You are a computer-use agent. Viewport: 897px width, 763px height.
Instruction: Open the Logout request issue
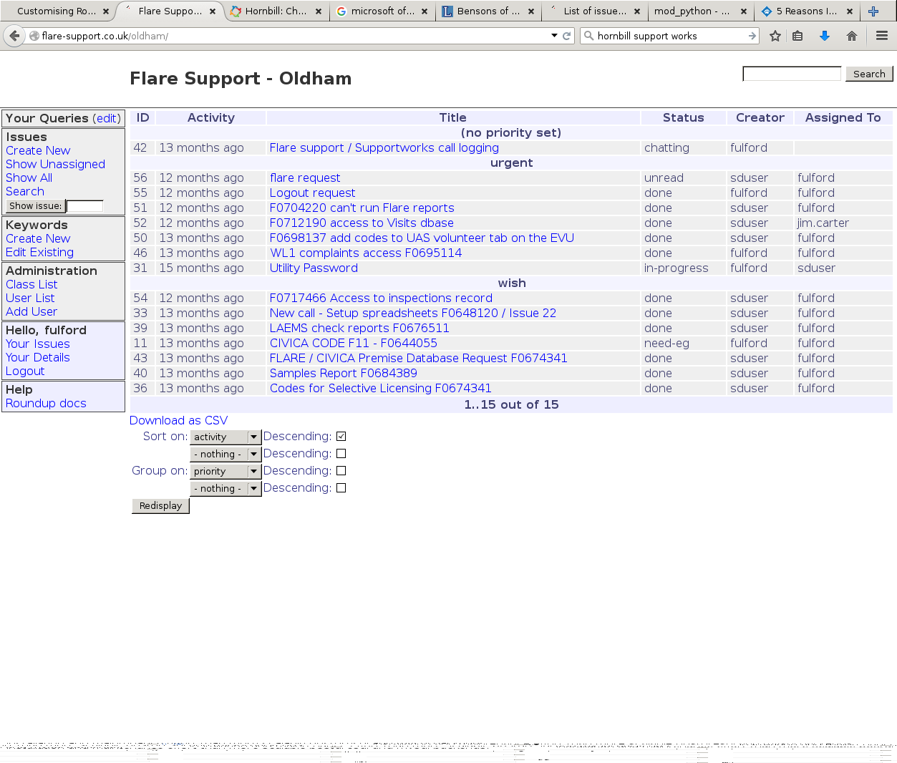coord(312,193)
